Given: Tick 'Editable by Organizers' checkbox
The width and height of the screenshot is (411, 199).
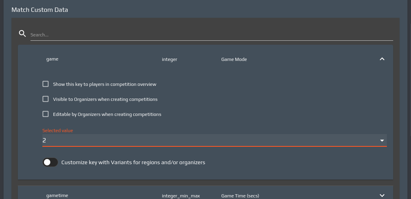Looking at the screenshot, I should pyautogui.click(x=46, y=114).
